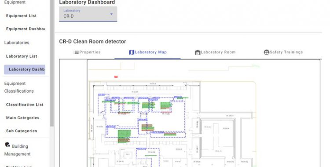Go to Equipment List
330x167 pixels.
[x=21, y=16]
